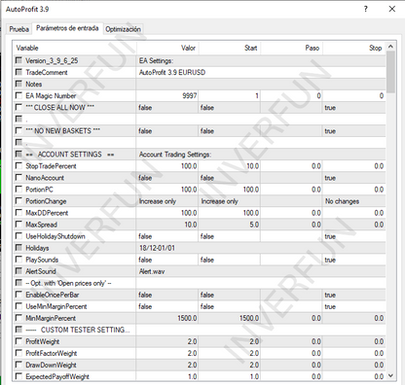
Task: Click the help question mark button
Action: [366, 9]
